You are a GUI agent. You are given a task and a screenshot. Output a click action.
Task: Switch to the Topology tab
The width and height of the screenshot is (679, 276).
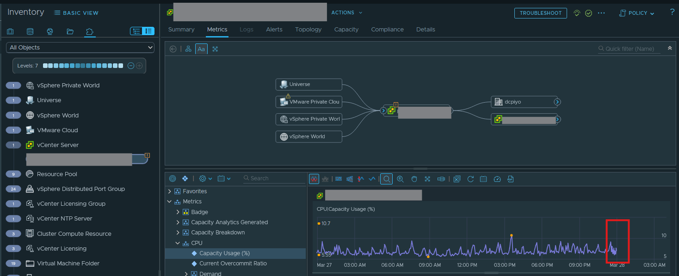point(309,29)
